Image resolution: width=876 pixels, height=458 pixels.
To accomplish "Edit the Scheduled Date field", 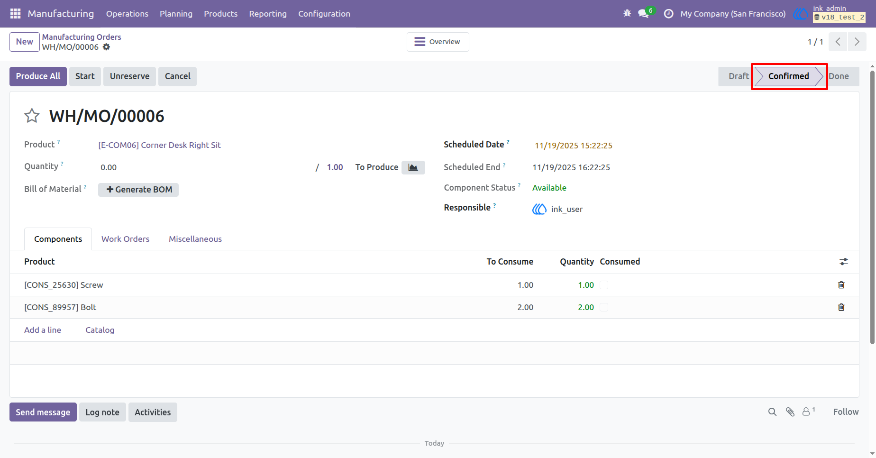I will point(574,146).
